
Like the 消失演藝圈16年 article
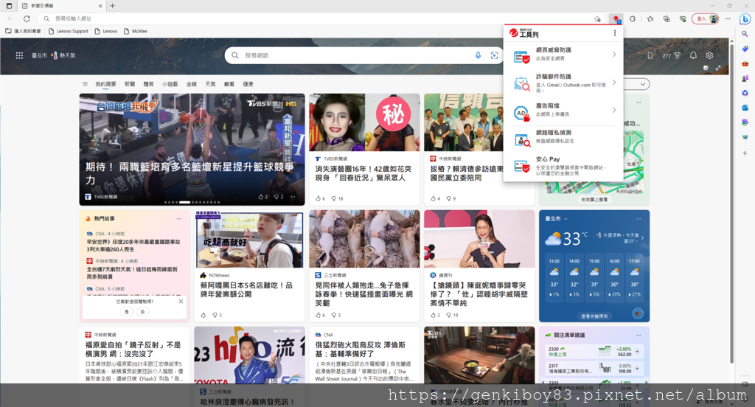[320, 198]
